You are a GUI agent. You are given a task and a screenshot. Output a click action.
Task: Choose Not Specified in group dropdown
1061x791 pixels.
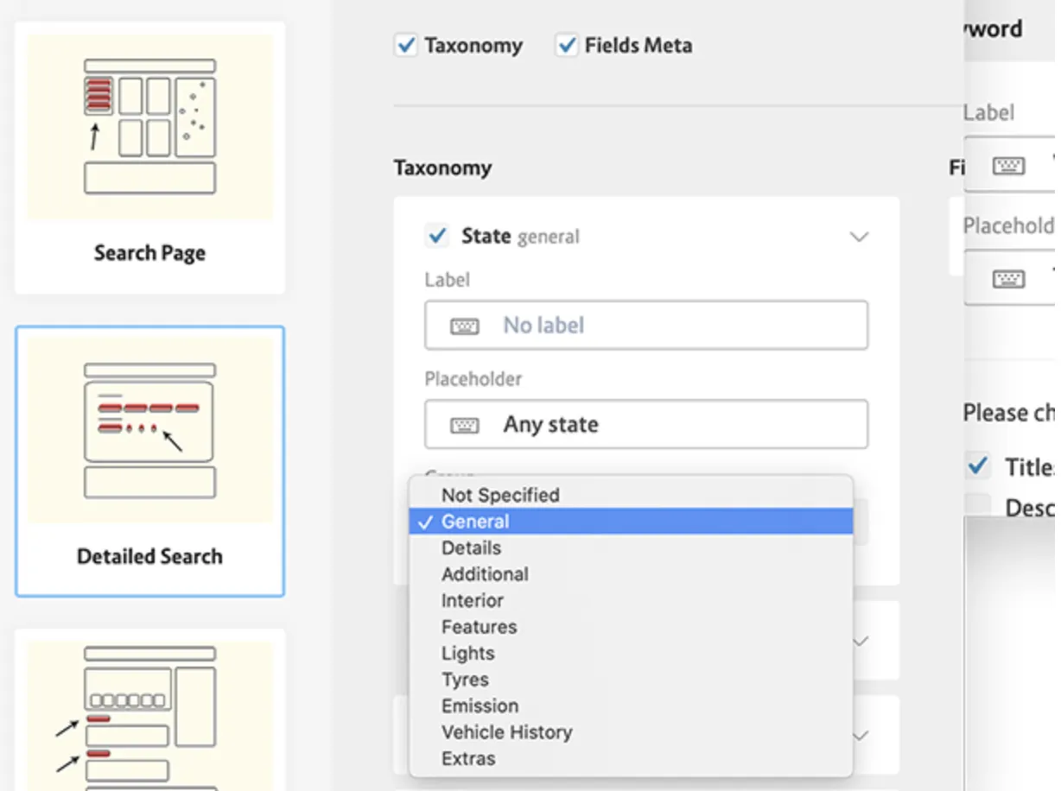[x=631, y=495]
